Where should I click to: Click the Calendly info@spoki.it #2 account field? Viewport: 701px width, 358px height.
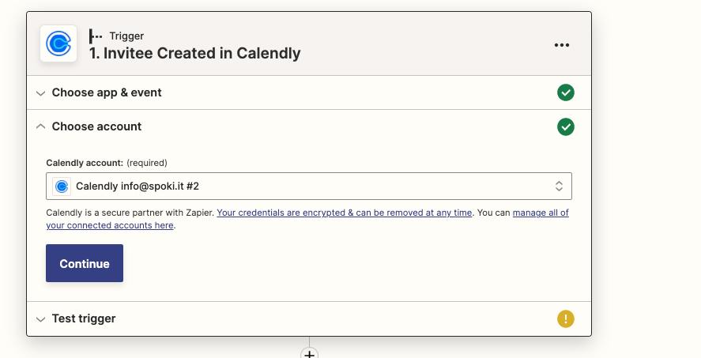[308, 187]
